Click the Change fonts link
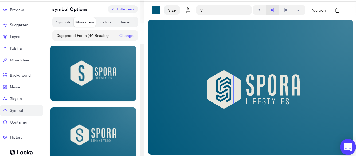 point(126,35)
